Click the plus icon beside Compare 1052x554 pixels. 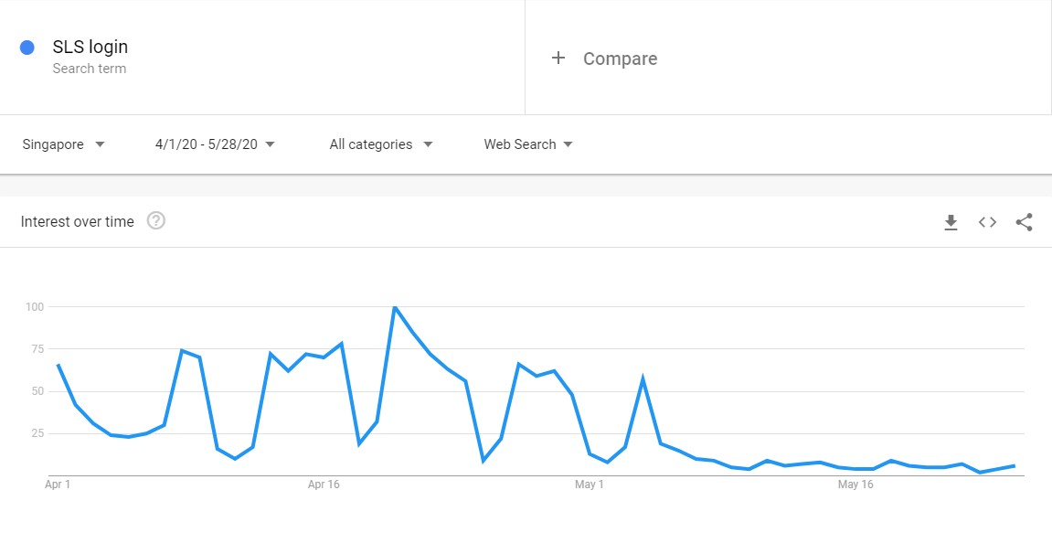pos(558,59)
